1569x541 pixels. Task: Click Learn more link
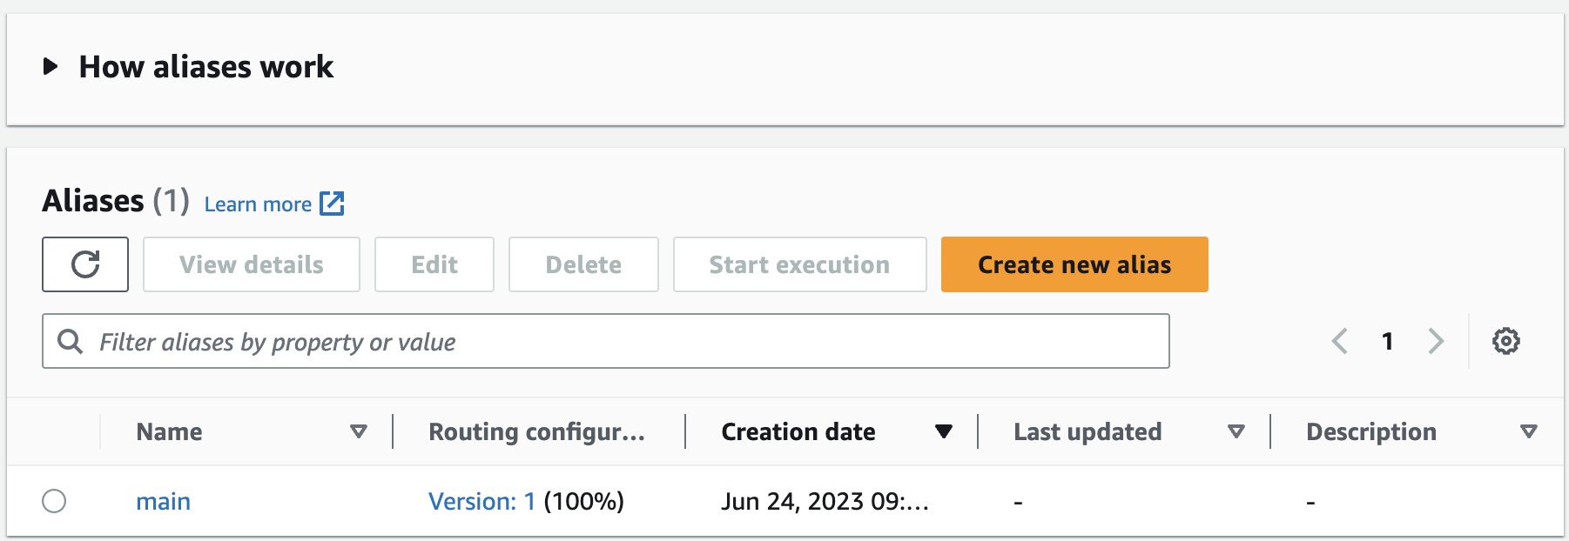click(258, 204)
